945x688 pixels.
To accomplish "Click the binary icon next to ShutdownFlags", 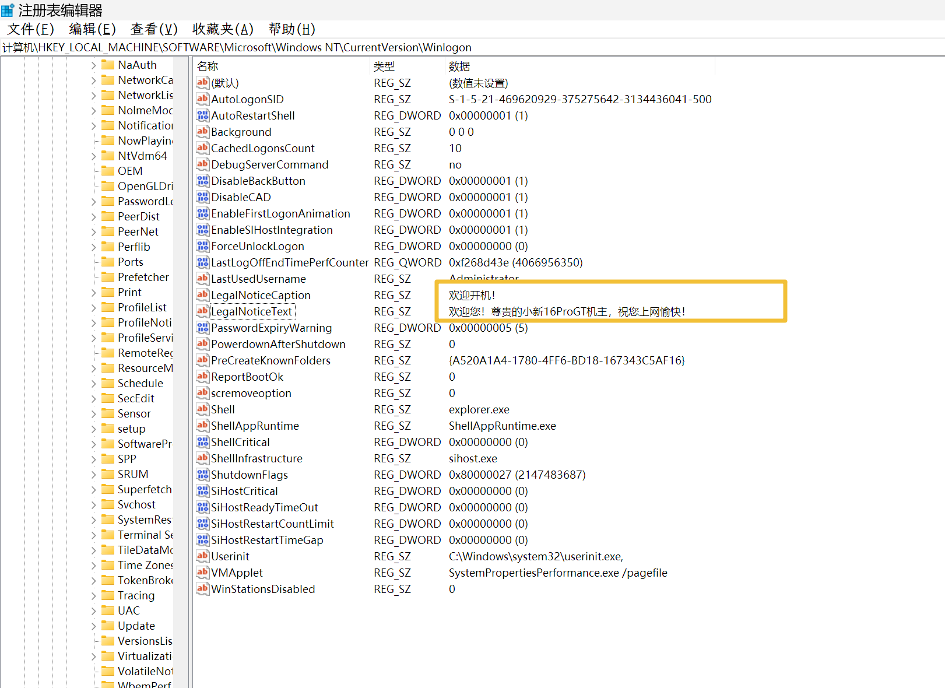I will coord(202,475).
